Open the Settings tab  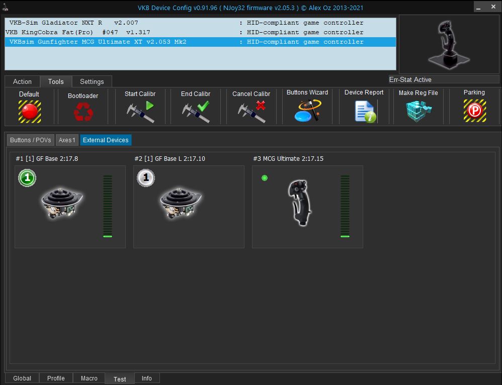click(92, 81)
